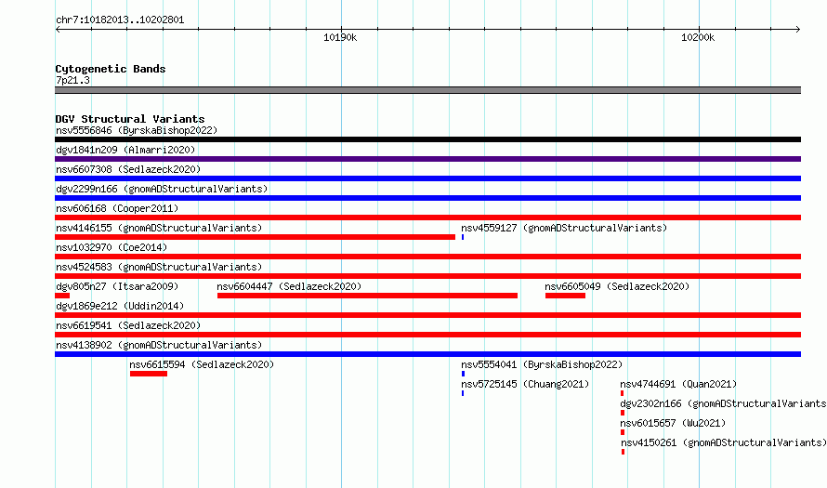Open nsv6619541 (Sedlazeck2020) label
Image resolution: width=827 pixels, height=488 pixels.
(128, 325)
